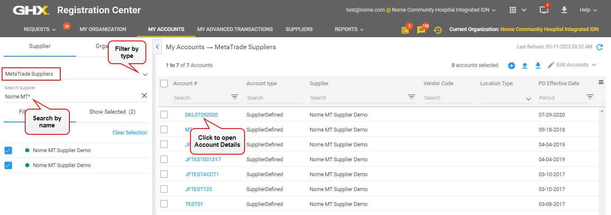Open the apps grid icon in header
Viewport: 611px width, 215px height.
pos(513,10)
